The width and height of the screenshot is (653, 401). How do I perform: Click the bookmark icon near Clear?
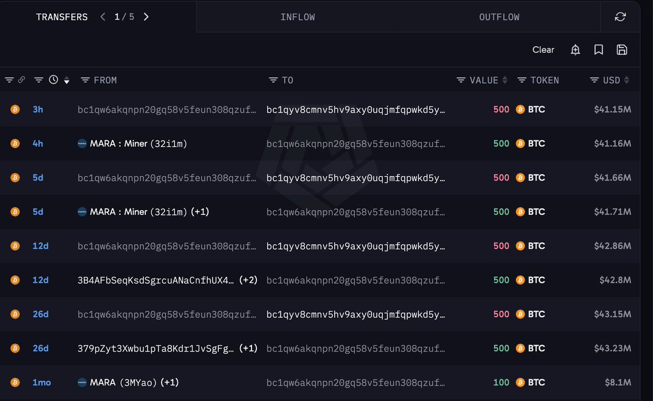(x=599, y=50)
